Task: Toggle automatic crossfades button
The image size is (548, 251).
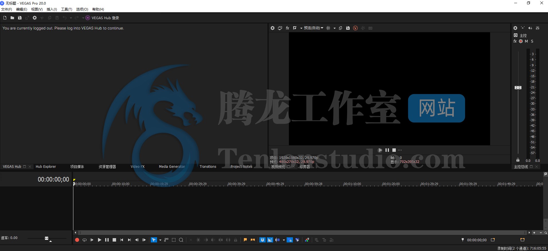Action: point(270,240)
